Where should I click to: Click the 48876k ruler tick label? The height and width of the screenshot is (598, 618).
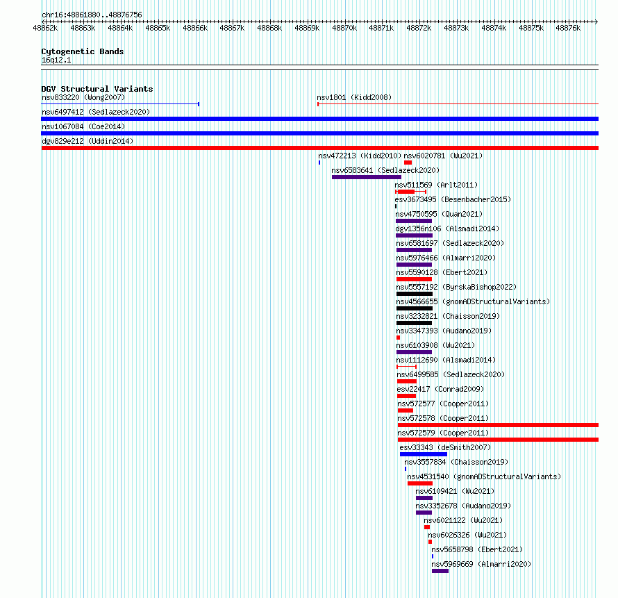click(x=568, y=28)
